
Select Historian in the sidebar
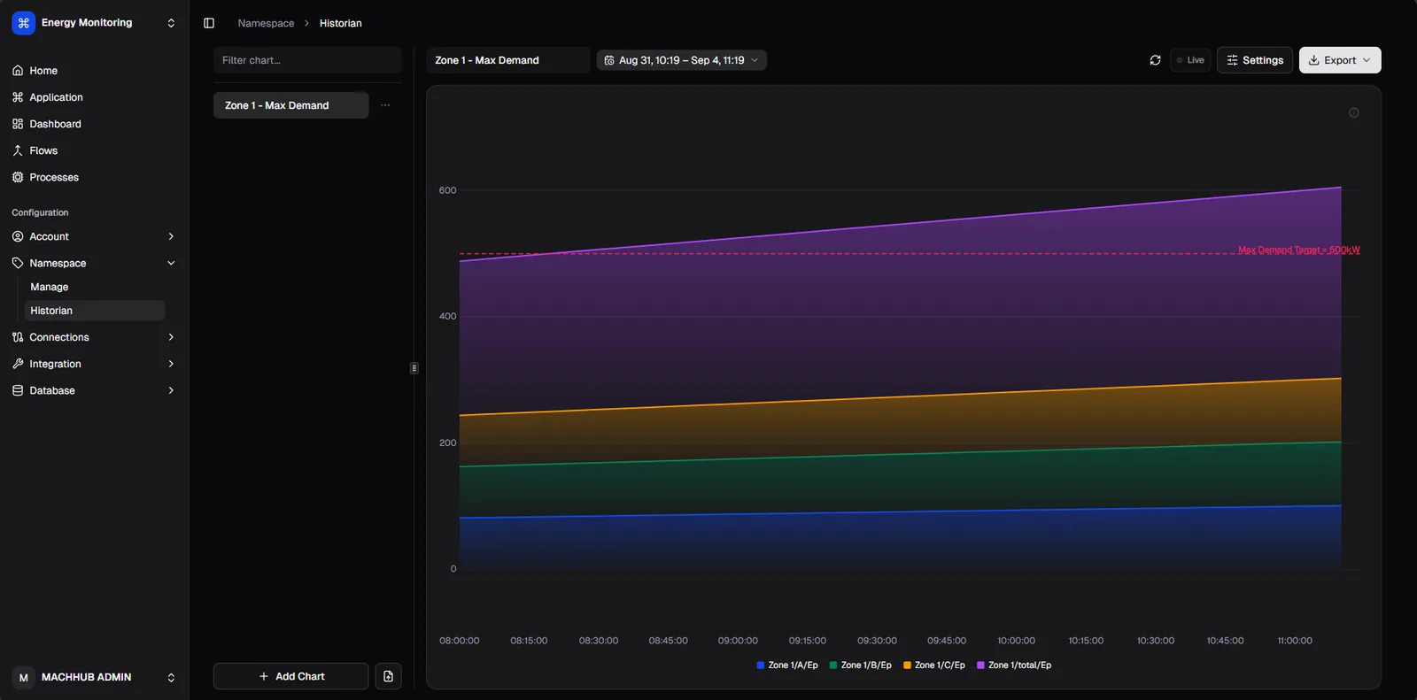(x=94, y=311)
